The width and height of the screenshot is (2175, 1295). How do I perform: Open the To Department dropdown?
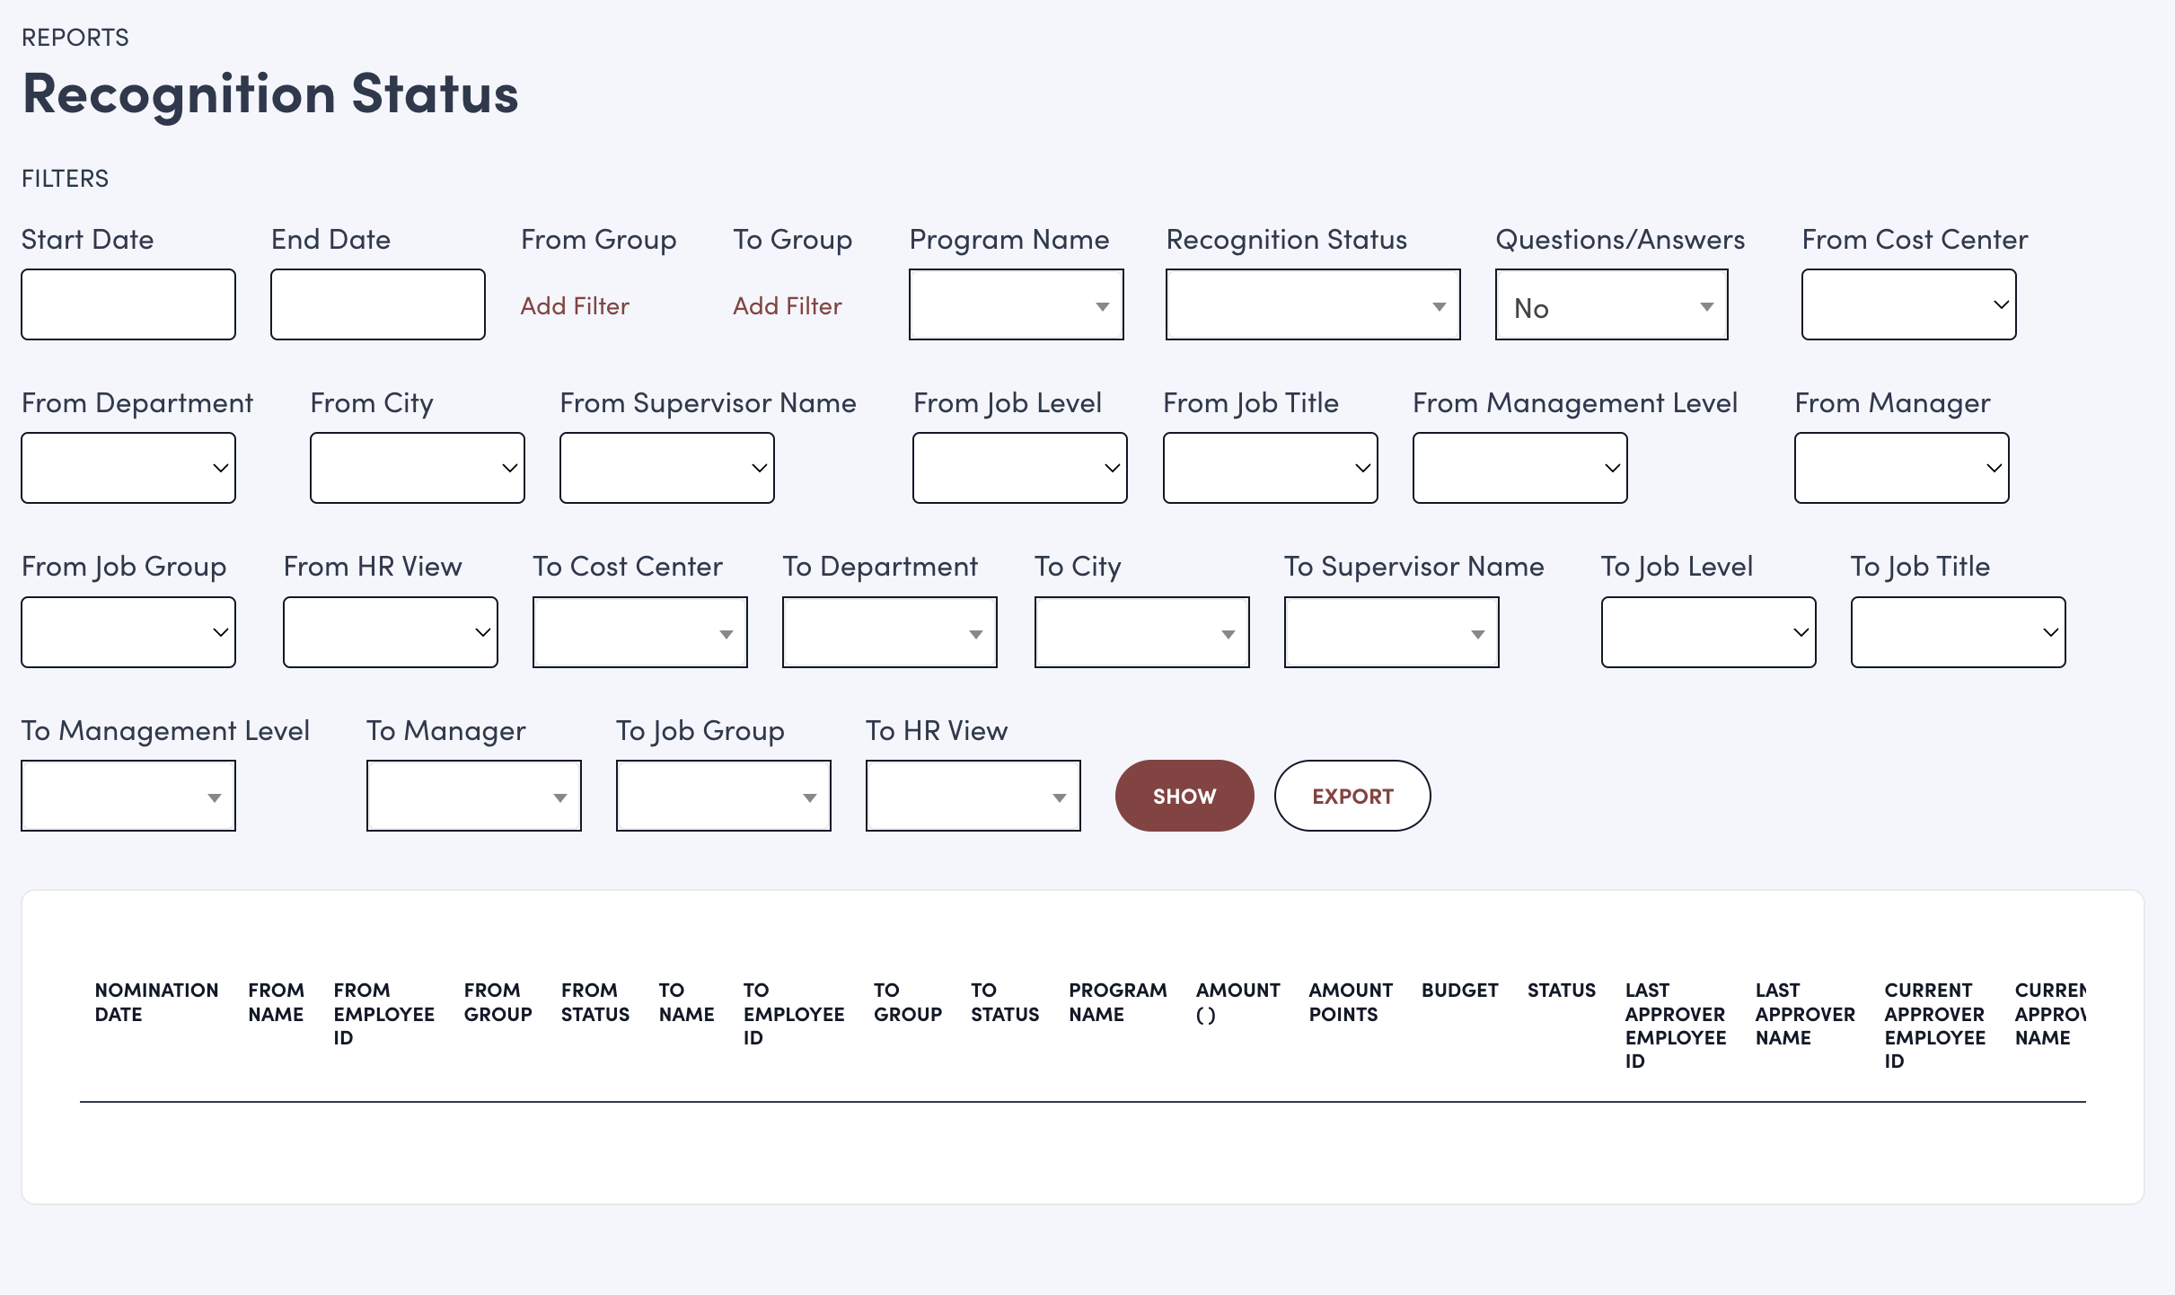pos(889,632)
